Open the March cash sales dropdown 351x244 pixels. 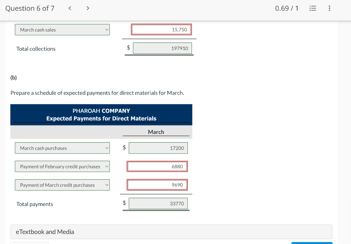(x=62, y=30)
